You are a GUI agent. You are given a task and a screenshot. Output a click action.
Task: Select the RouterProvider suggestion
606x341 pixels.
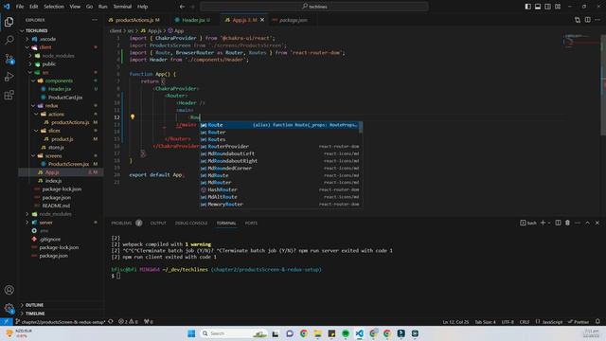click(280, 147)
